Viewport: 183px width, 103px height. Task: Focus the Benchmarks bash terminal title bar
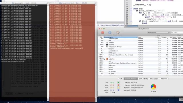pos(24,3)
